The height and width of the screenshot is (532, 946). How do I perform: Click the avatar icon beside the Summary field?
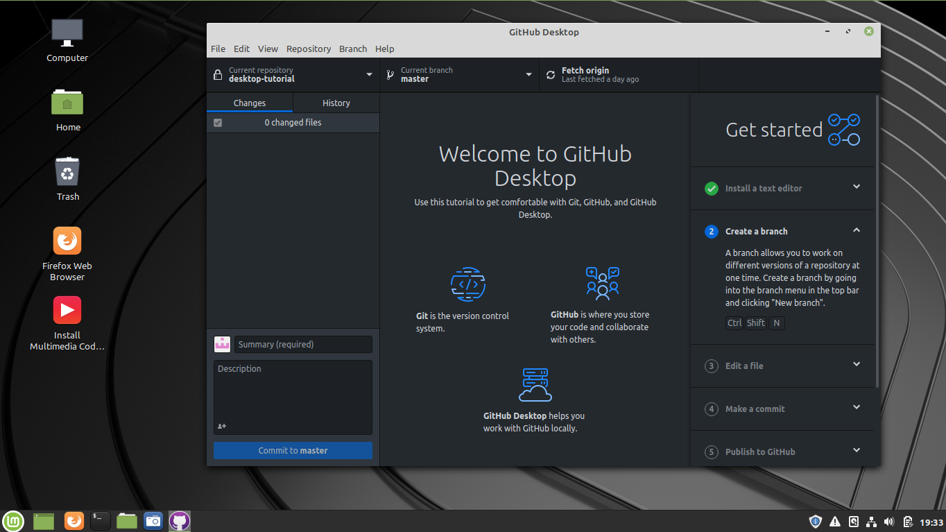tap(222, 344)
